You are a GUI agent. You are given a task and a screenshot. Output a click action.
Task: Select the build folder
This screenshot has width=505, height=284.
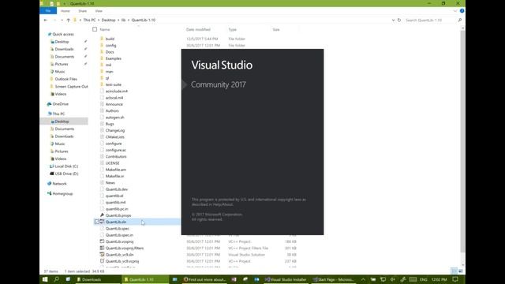[110, 39]
